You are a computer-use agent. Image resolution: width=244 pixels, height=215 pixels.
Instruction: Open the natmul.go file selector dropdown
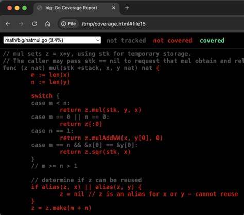[52, 40]
